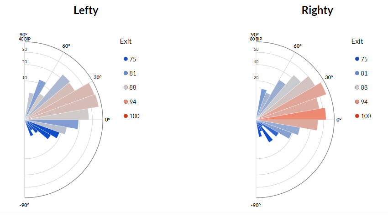388x222 pixels.
Task: Select the 81 exit swatch in Righty legend
Action: pyautogui.click(x=357, y=73)
